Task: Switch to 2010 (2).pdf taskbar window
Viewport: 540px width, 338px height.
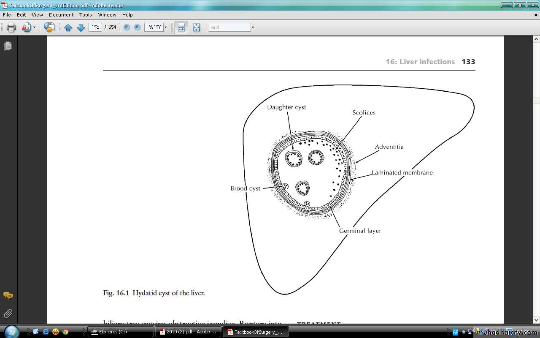Action: 188,332
